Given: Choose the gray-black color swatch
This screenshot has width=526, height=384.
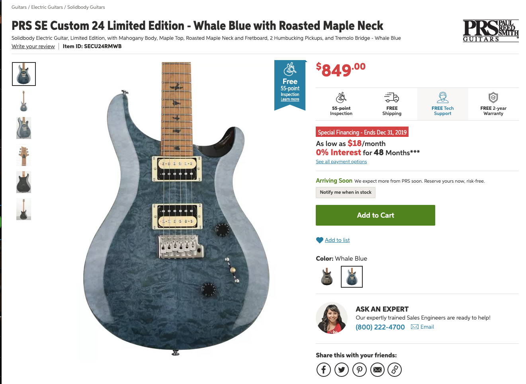Looking at the screenshot, I should (327, 276).
